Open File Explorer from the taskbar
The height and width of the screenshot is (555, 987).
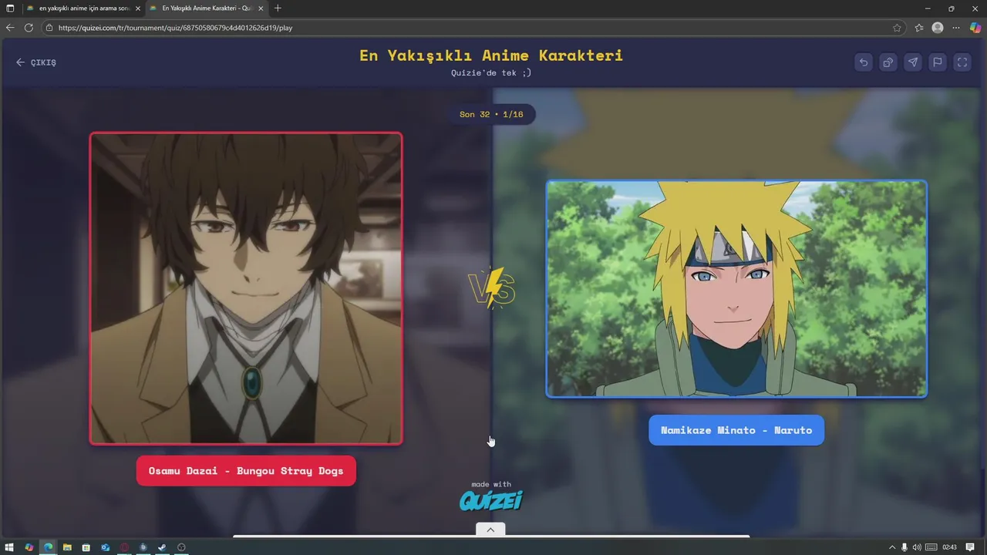point(67,547)
